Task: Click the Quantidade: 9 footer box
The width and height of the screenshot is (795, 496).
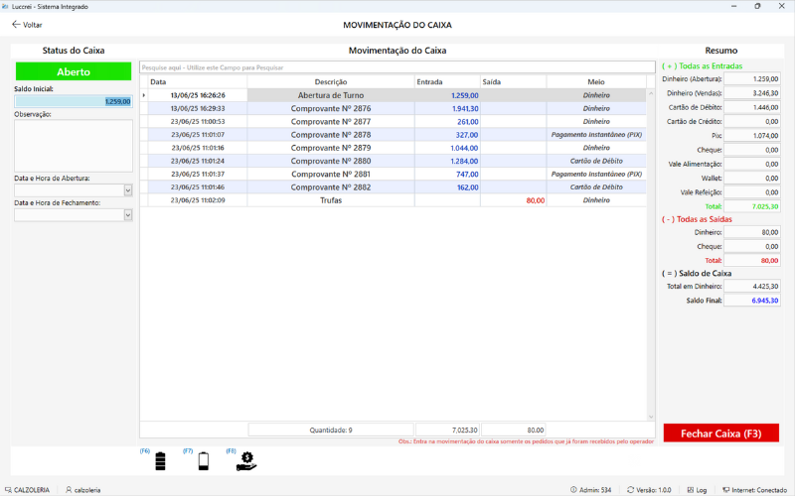Action: [331, 430]
